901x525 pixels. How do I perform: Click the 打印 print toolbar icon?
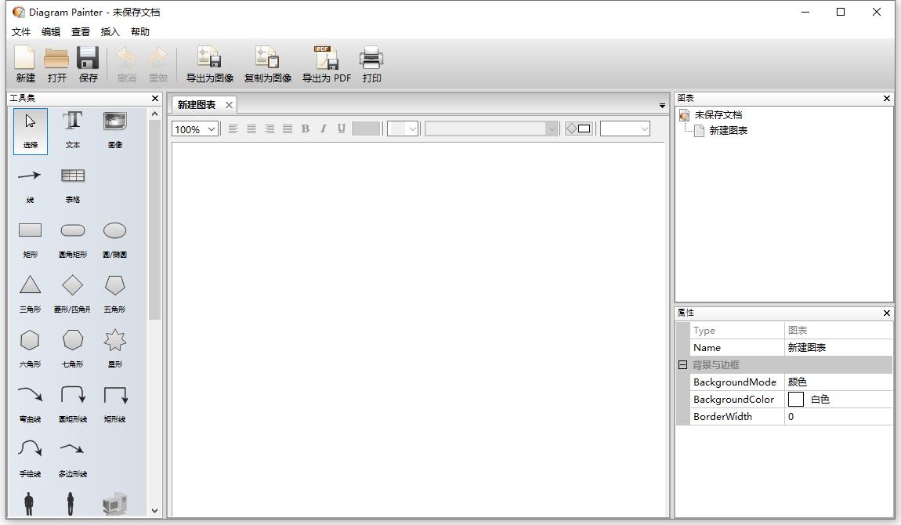point(371,59)
